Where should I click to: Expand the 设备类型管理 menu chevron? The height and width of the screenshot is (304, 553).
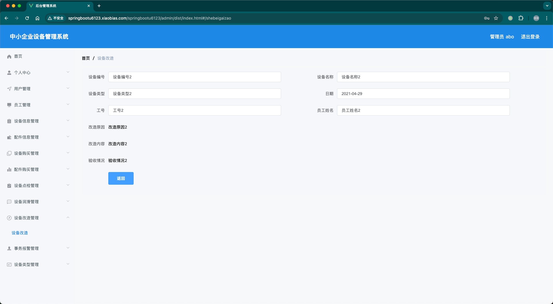coord(68,264)
